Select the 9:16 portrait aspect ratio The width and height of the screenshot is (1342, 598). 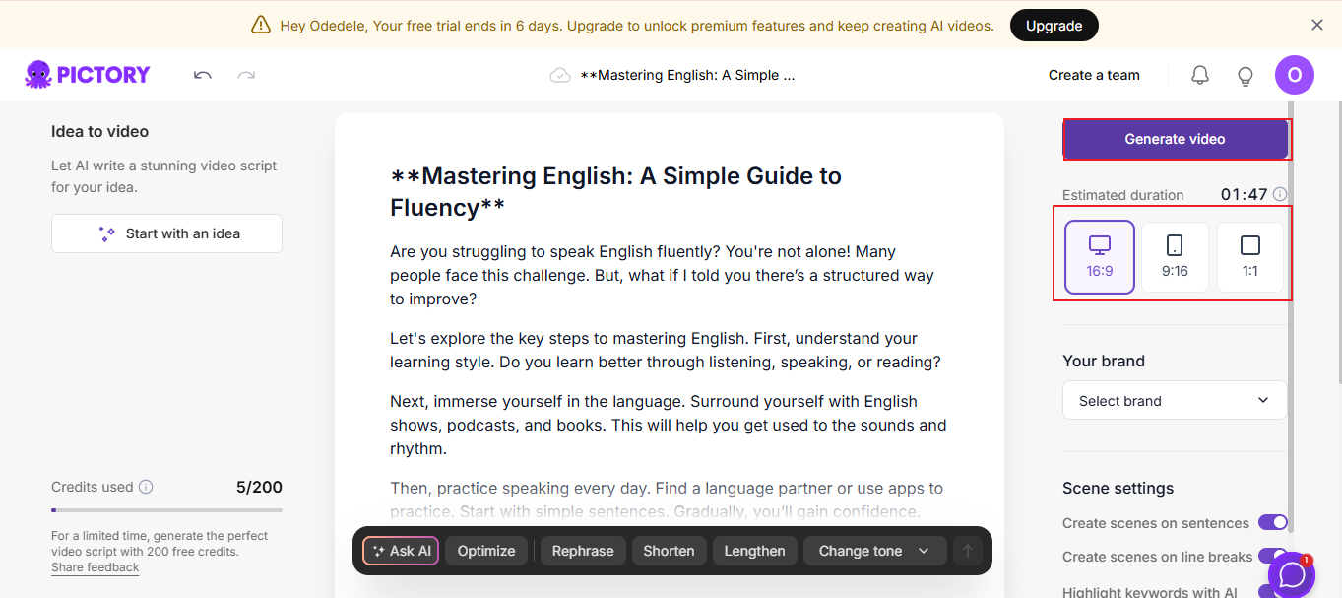1175,256
